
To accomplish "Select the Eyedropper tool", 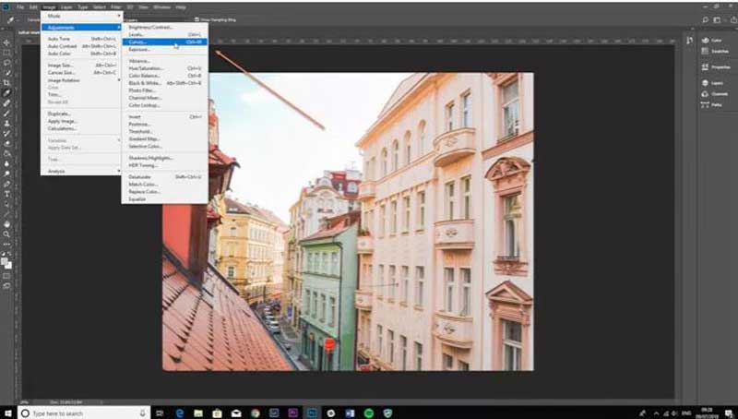I will (6, 93).
